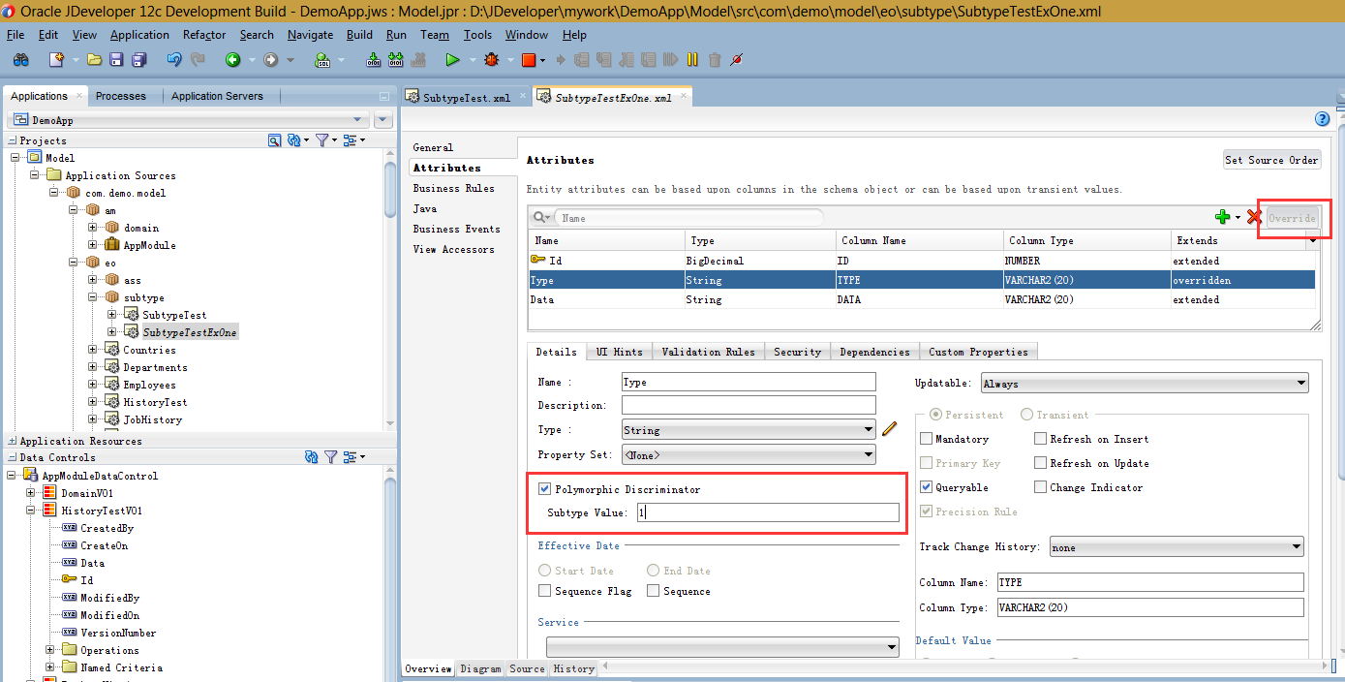1345x682 pixels.
Task: Click the Undo toolbar icon
Action: pyautogui.click(x=174, y=60)
